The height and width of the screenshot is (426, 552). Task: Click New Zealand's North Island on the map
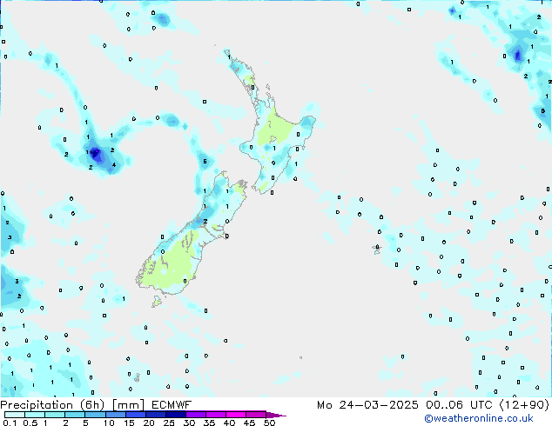(x=277, y=135)
